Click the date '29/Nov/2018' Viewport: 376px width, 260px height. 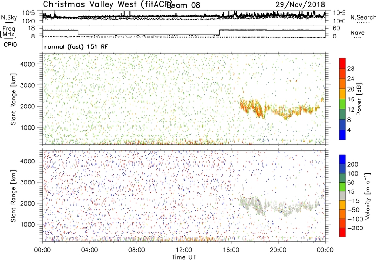point(300,4)
